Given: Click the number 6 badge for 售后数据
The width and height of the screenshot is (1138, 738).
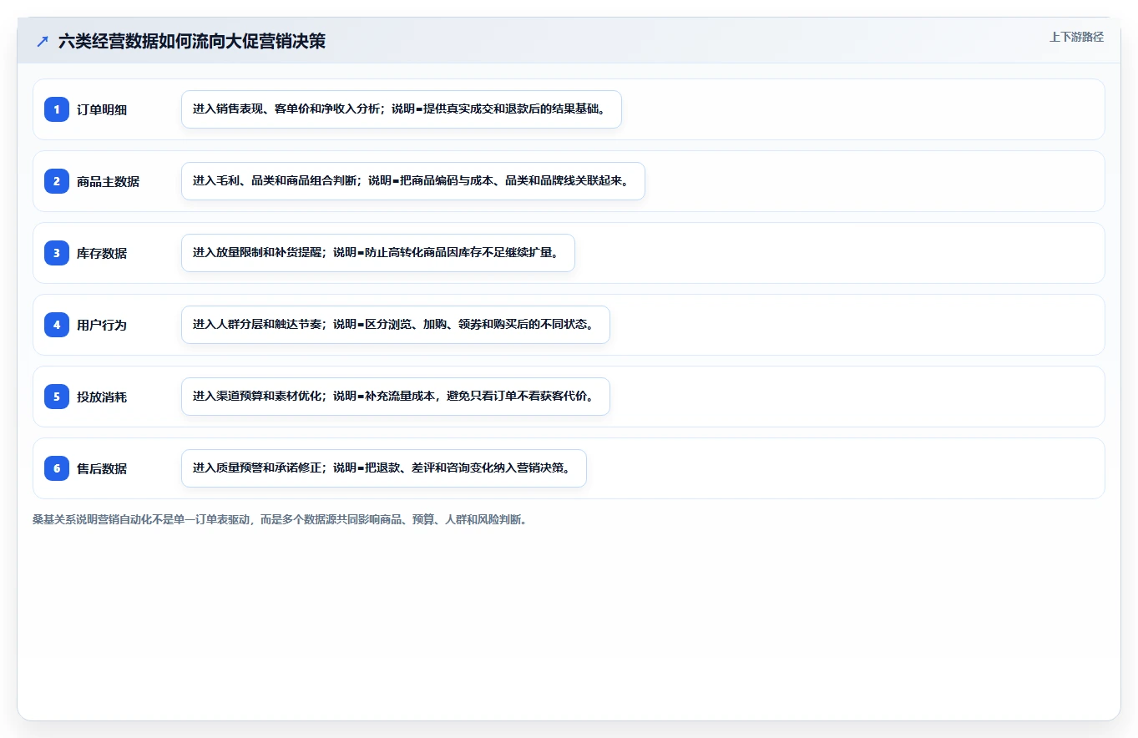Looking at the screenshot, I should click(x=57, y=468).
